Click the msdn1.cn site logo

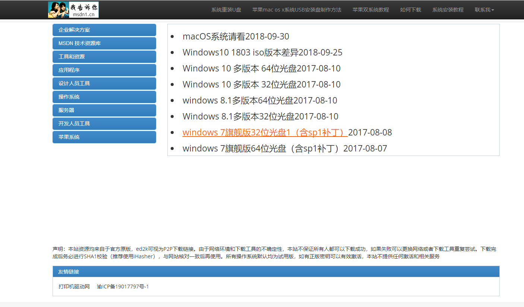(x=73, y=9)
